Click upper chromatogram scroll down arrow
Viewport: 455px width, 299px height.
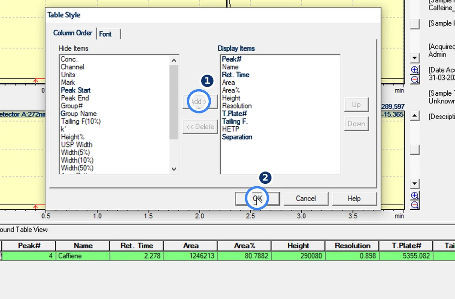415,58
